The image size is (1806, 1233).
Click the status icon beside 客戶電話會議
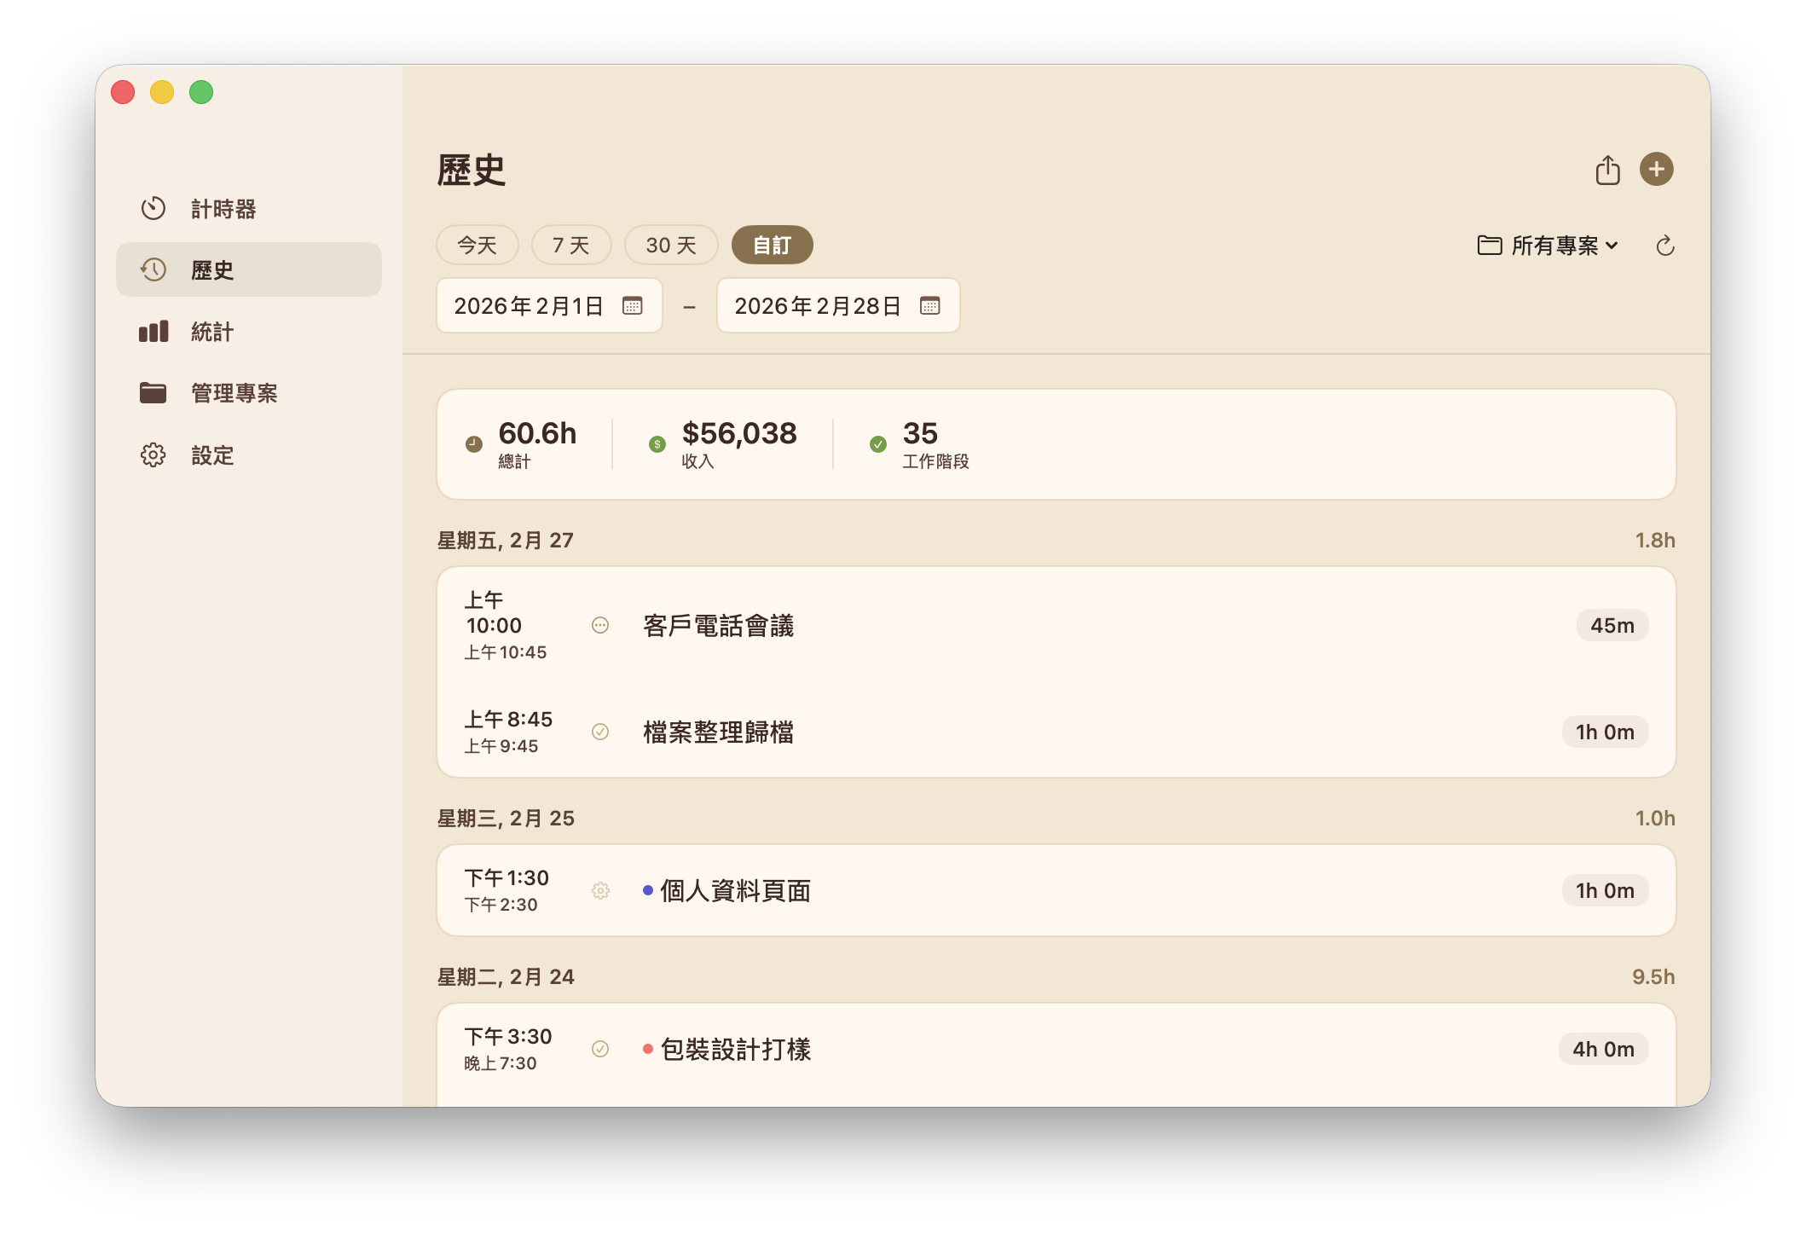[600, 625]
